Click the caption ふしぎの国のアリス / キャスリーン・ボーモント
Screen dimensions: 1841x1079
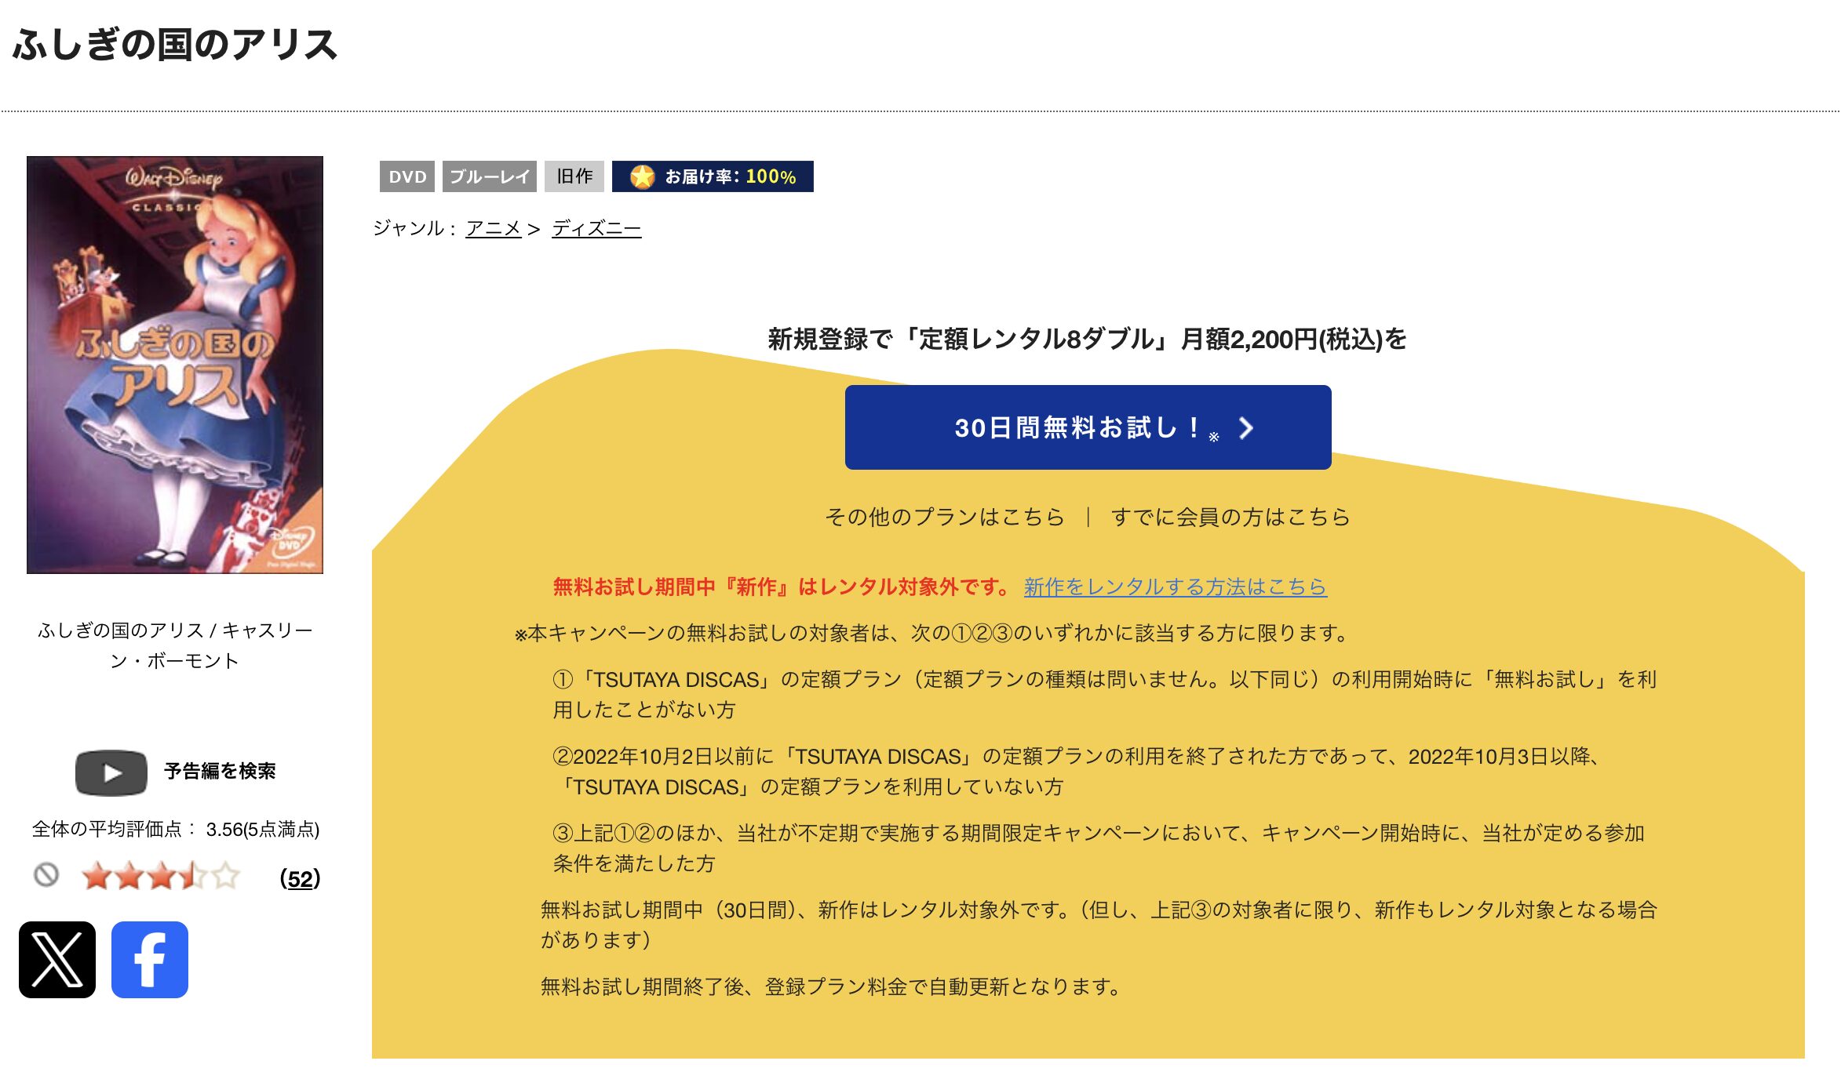tap(175, 645)
